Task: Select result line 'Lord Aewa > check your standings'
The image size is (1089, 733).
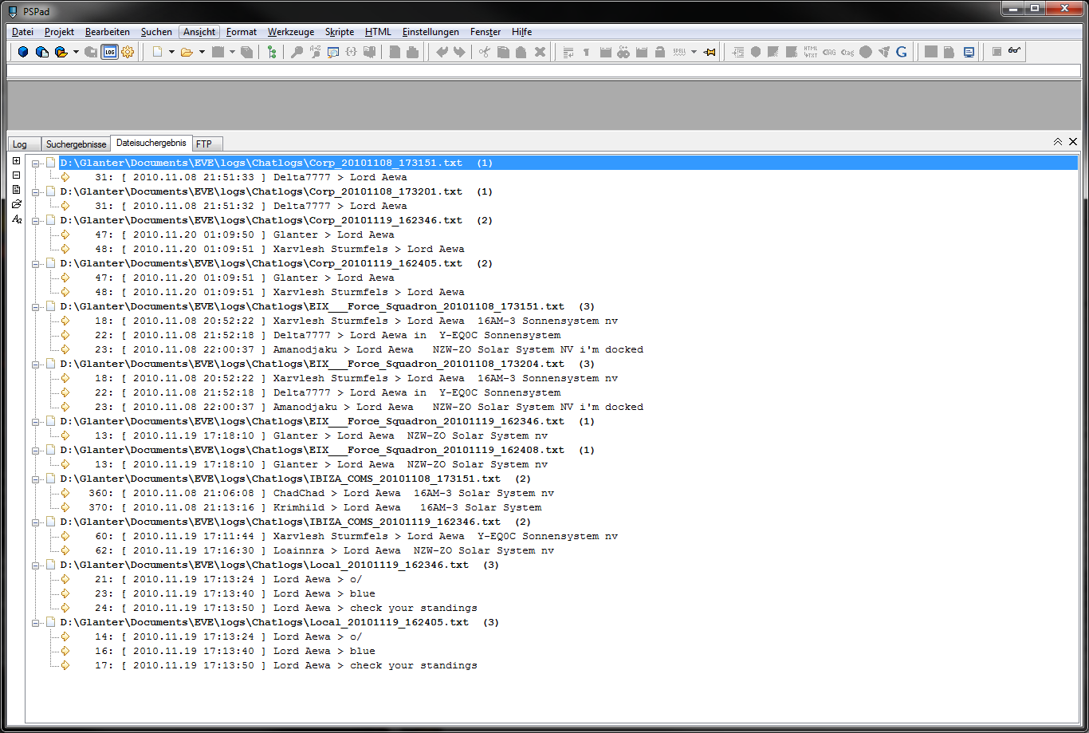Action: click(x=375, y=608)
